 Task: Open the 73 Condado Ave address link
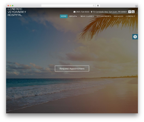tap(109, 12)
